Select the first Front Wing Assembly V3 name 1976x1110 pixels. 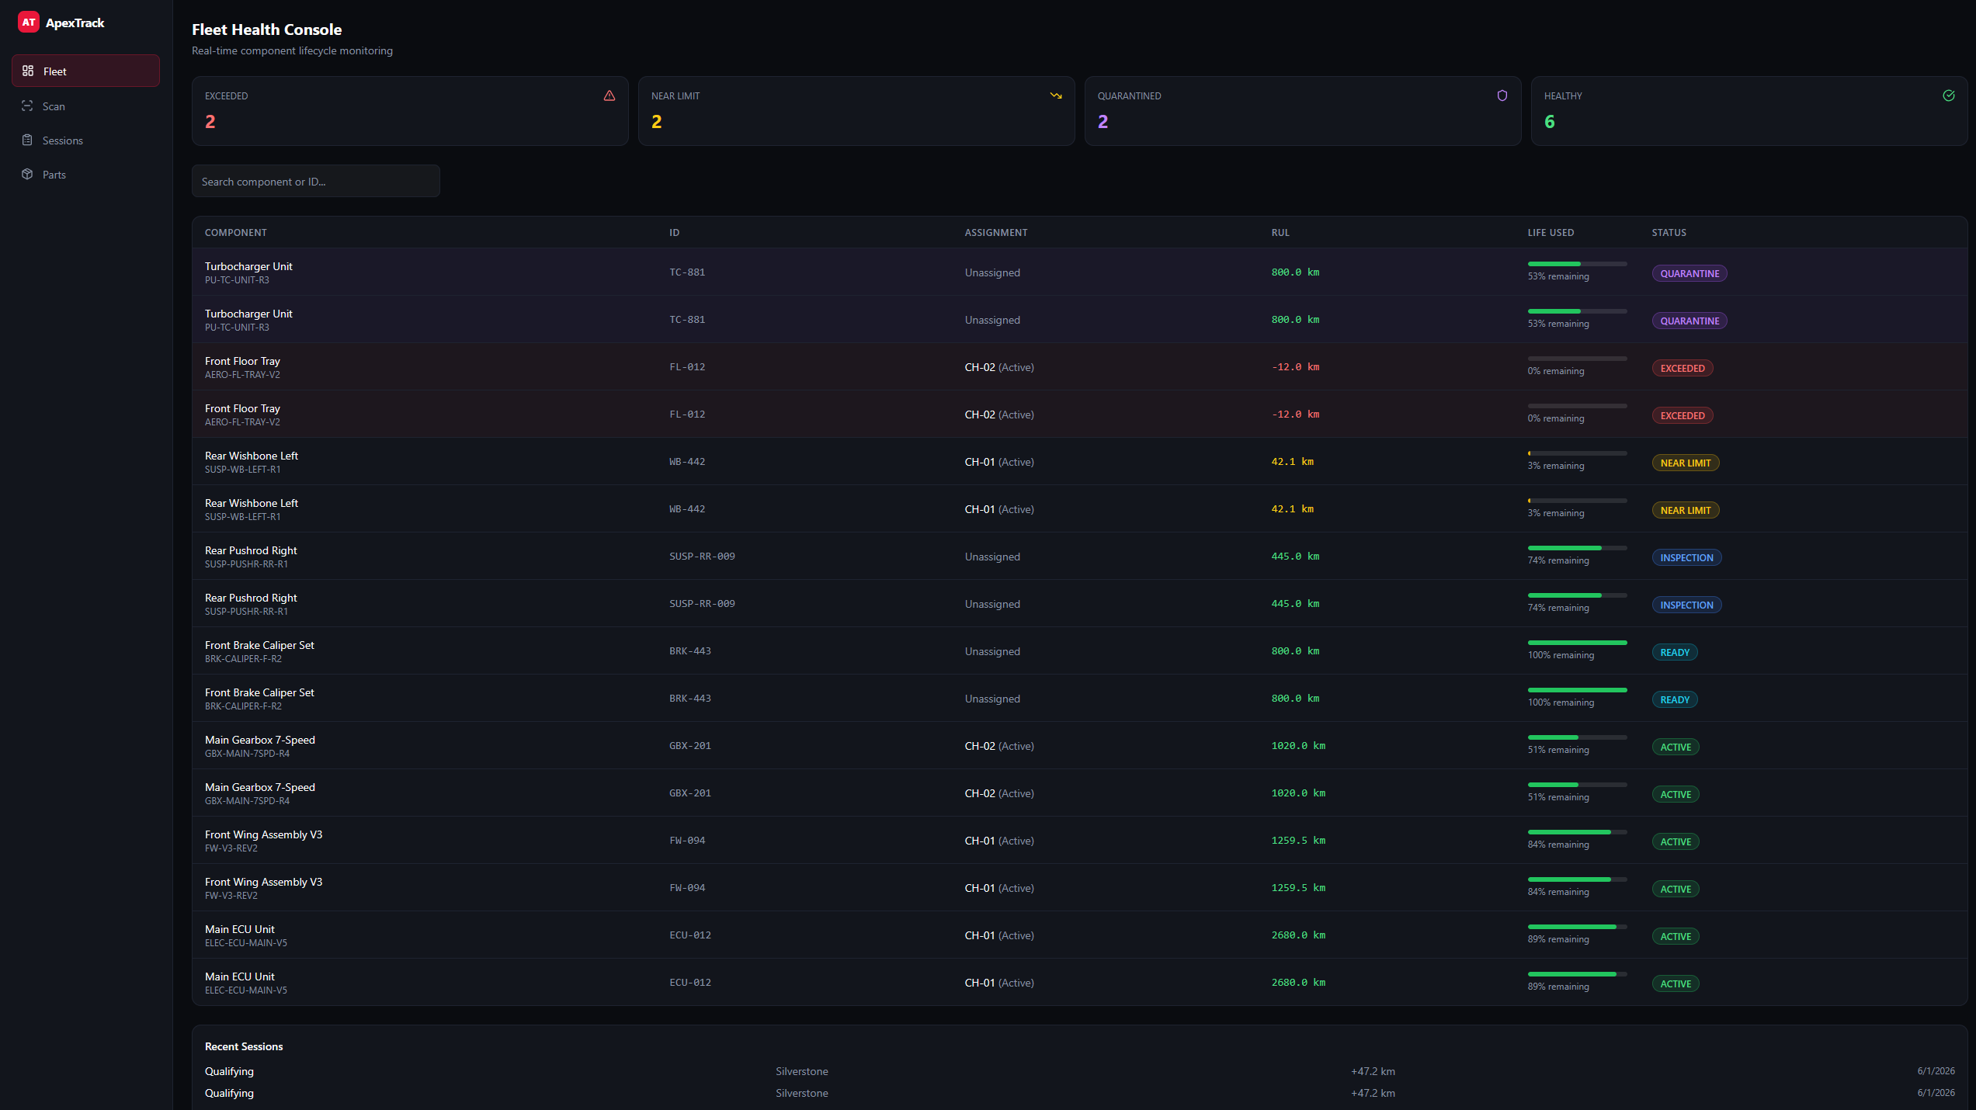point(263,834)
